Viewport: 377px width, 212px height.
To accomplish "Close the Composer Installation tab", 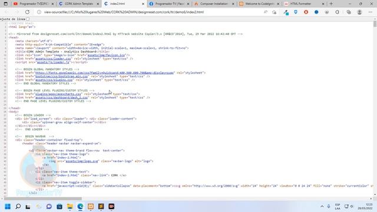I will click(x=233, y=4).
